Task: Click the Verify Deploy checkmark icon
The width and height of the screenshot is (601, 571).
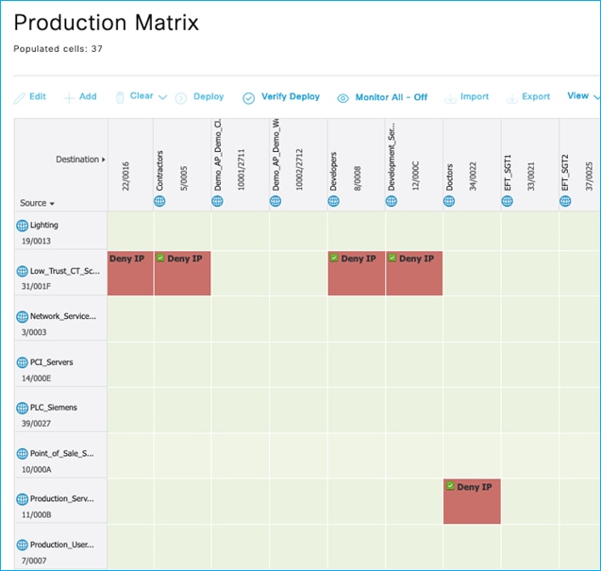Action: click(x=248, y=98)
